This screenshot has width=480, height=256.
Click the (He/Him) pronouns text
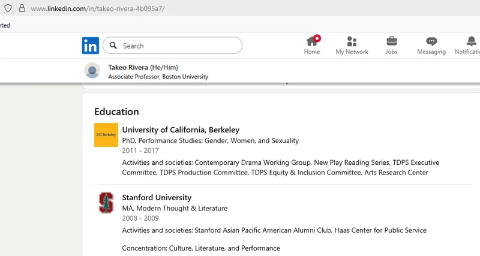[164, 67]
